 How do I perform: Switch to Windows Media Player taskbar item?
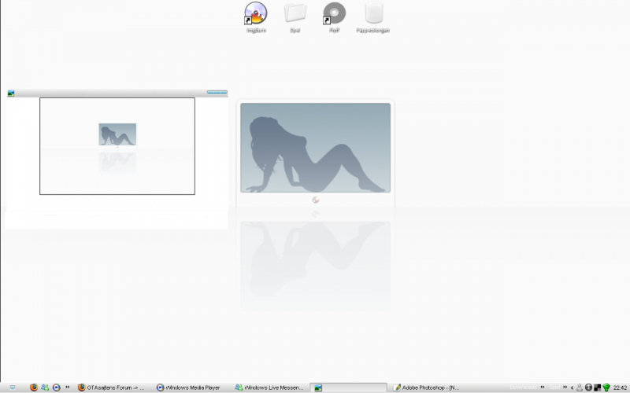coord(191,387)
